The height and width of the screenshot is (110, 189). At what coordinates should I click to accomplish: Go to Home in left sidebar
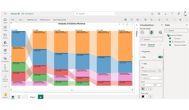pos(5,20)
